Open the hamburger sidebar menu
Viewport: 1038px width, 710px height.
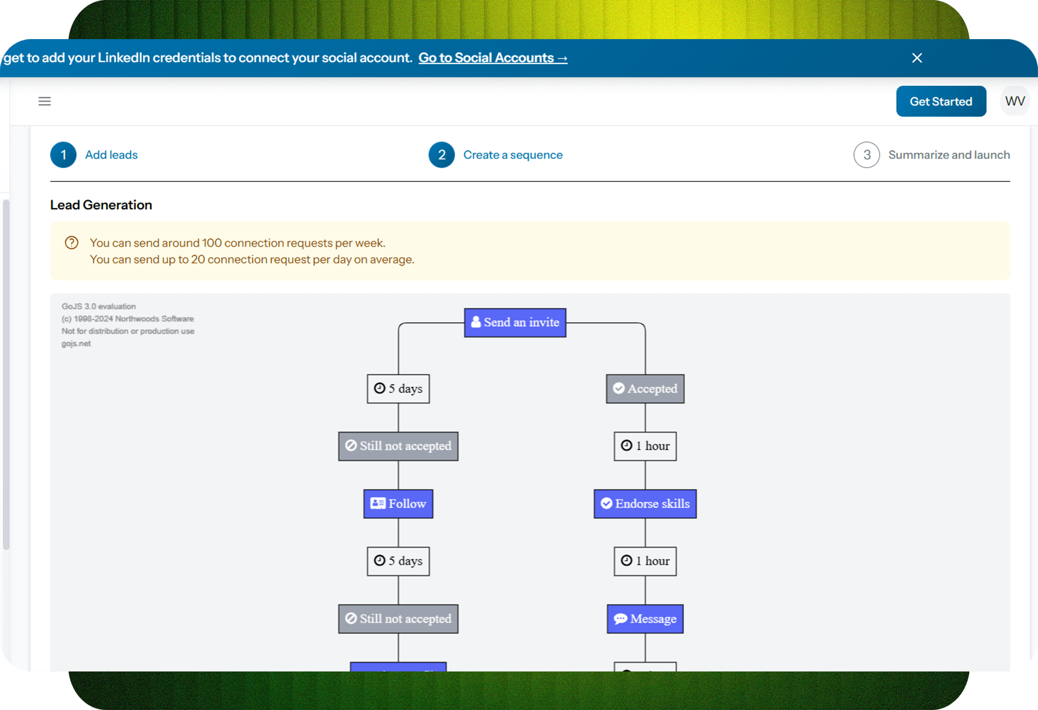click(45, 101)
